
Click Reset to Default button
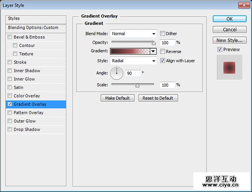(x=158, y=98)
